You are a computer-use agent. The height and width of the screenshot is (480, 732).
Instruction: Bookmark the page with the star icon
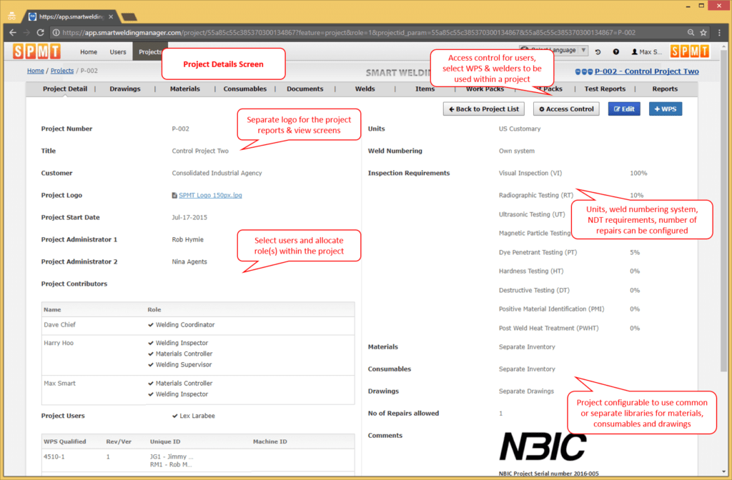click(x=703, y=33)
